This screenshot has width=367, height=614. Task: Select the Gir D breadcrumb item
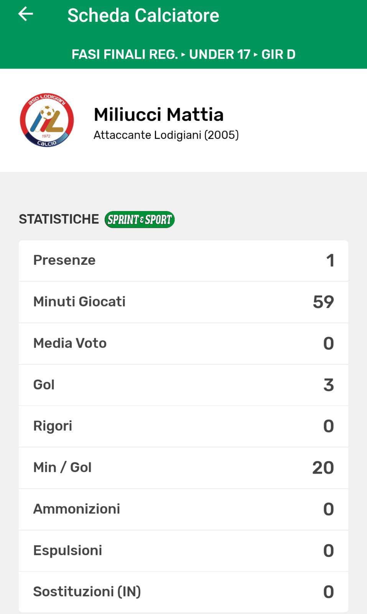tap(278, 54)
